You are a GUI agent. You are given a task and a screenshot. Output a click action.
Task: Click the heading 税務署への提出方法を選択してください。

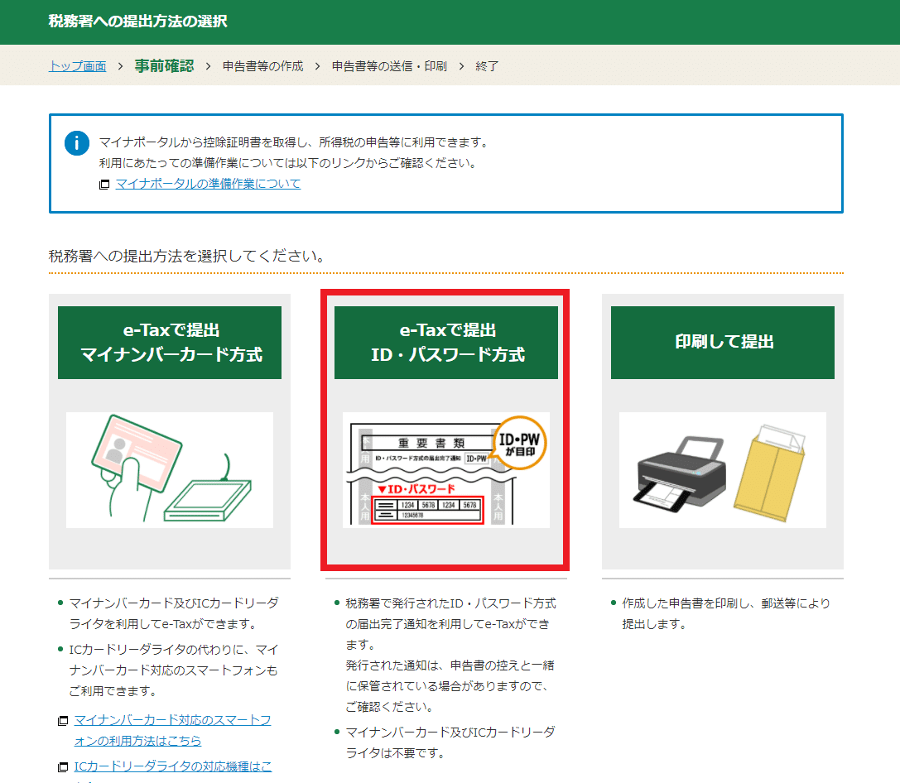pyautogui.click(x=187, y=256)
